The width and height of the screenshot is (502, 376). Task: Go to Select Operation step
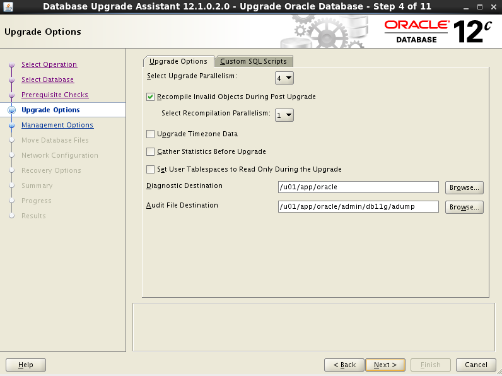49,64
